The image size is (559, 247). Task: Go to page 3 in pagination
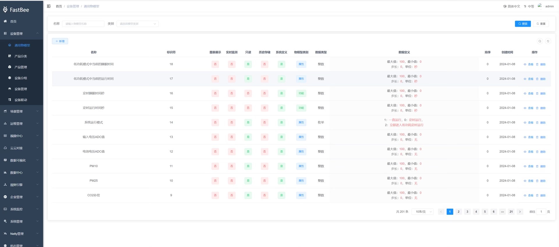pos(467,212)
